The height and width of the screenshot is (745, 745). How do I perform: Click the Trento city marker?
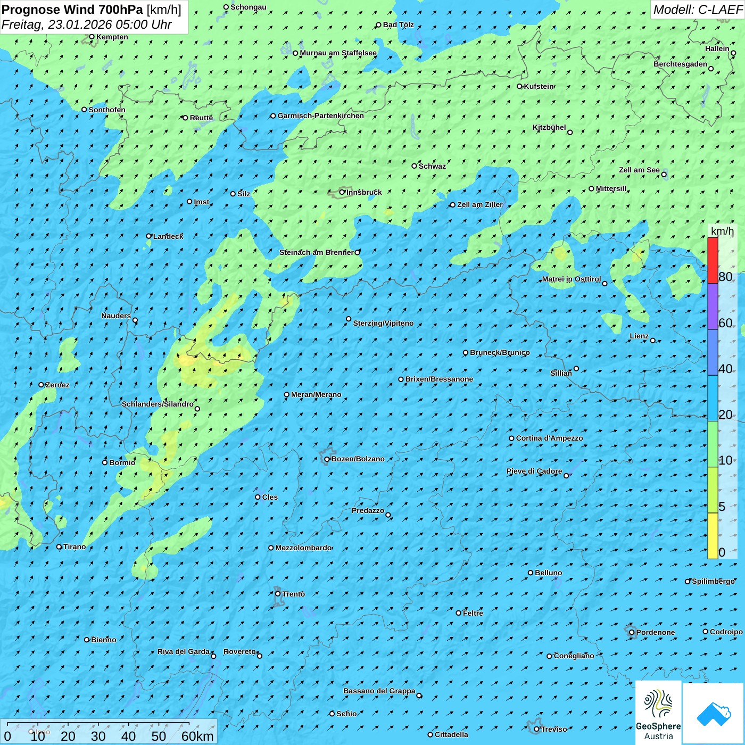pyautogui.click(x=278, y=594)
